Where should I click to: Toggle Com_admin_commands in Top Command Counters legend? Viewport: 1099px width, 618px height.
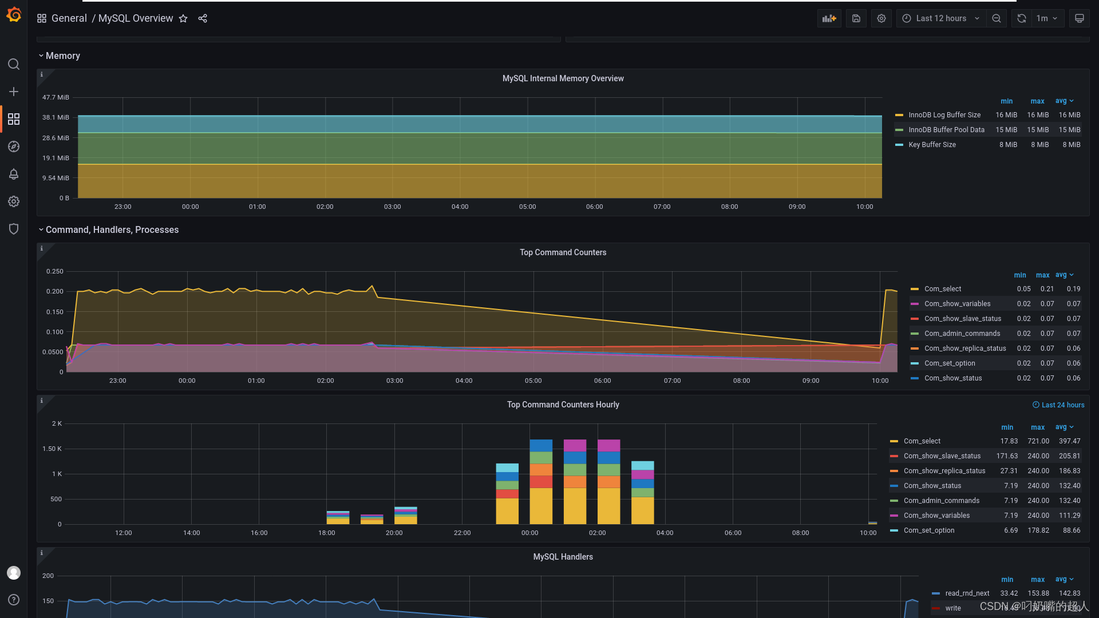coord(962,334)
